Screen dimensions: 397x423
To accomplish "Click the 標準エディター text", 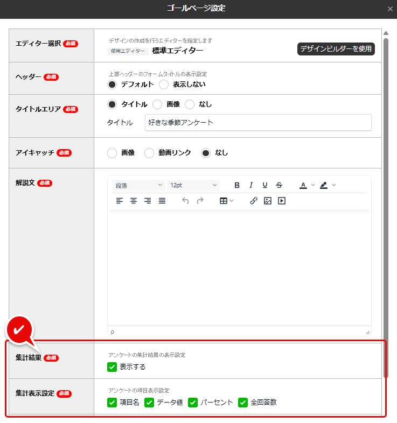I will pos(178,51).
